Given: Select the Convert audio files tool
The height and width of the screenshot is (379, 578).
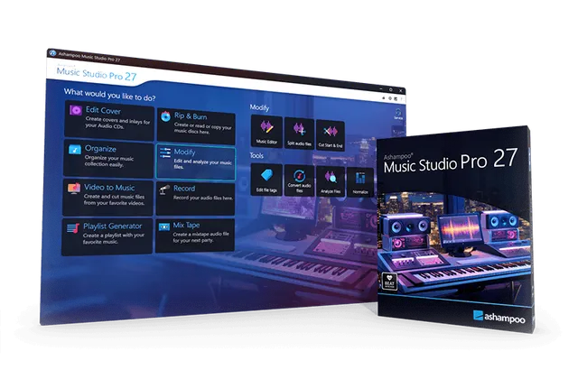Looking at the screenshot, I should click(x=299, y=180).
